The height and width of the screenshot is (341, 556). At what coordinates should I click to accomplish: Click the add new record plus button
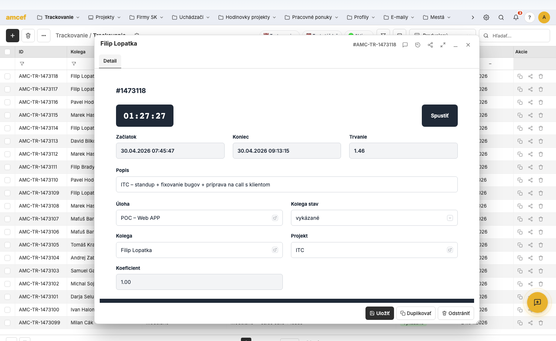point(13,36)
